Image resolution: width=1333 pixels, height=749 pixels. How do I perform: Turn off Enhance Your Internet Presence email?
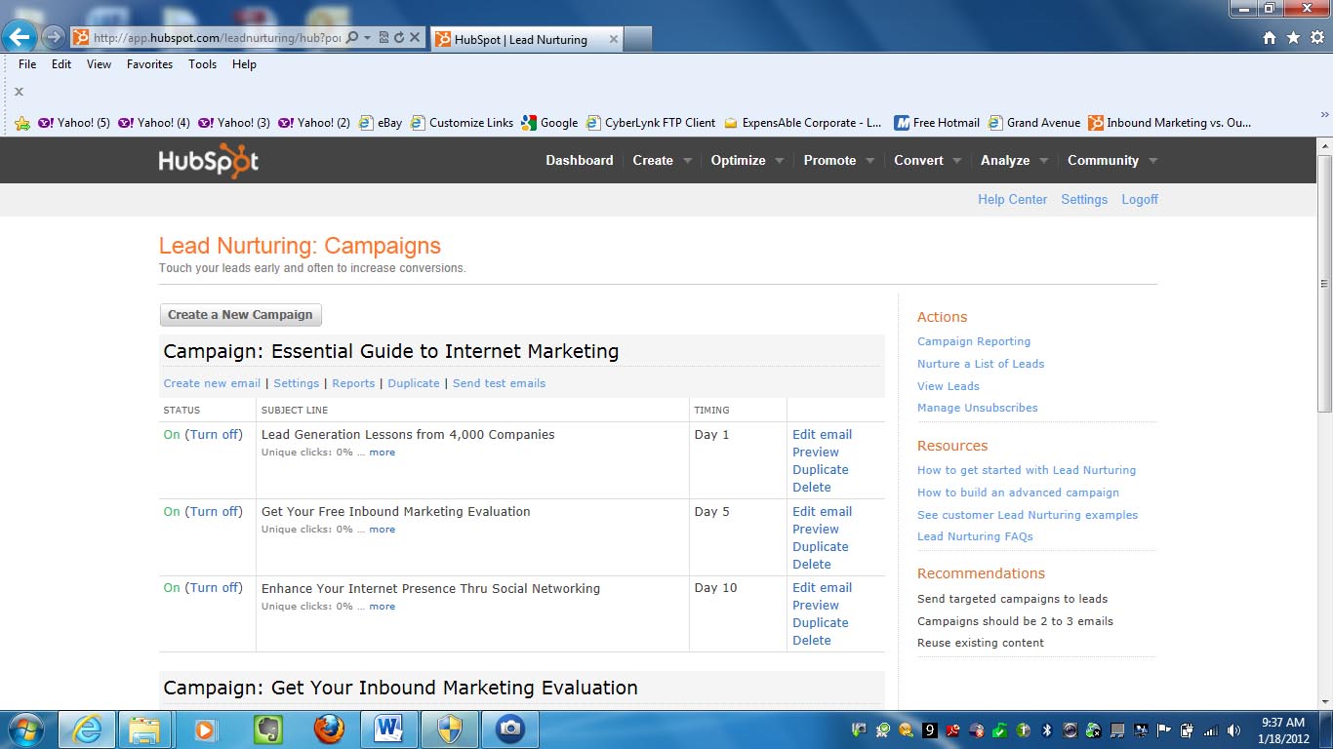tap(214, 588)
